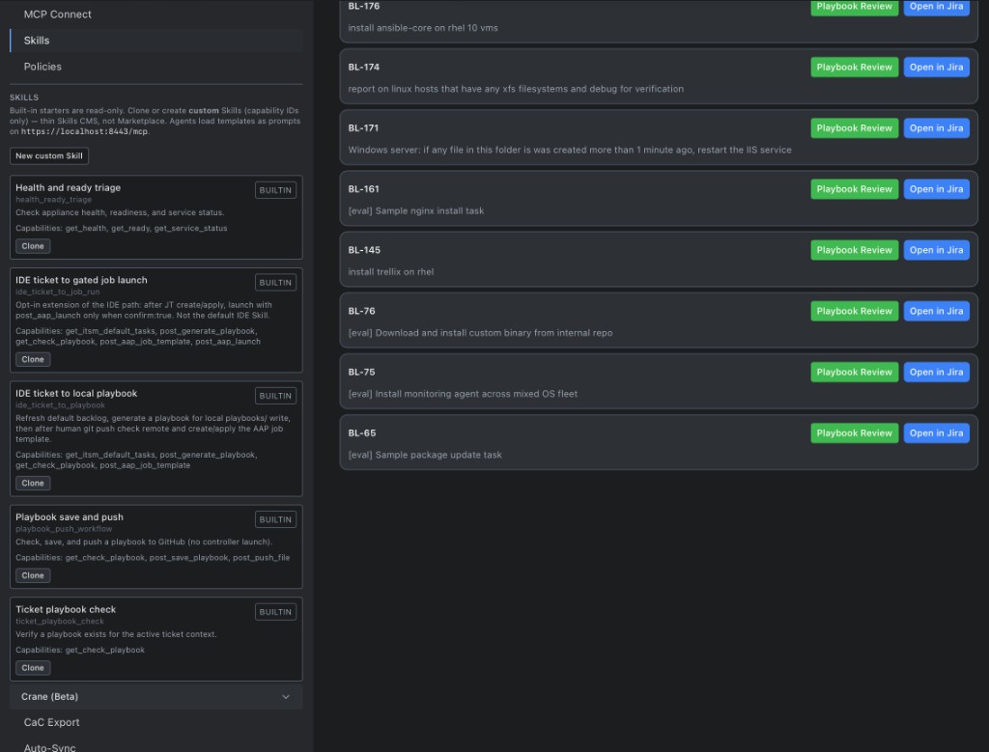Open the Policies sidebar item
The height and width of the screenshot is (752, 989).
pyautogui.click(x=155, y=67)
